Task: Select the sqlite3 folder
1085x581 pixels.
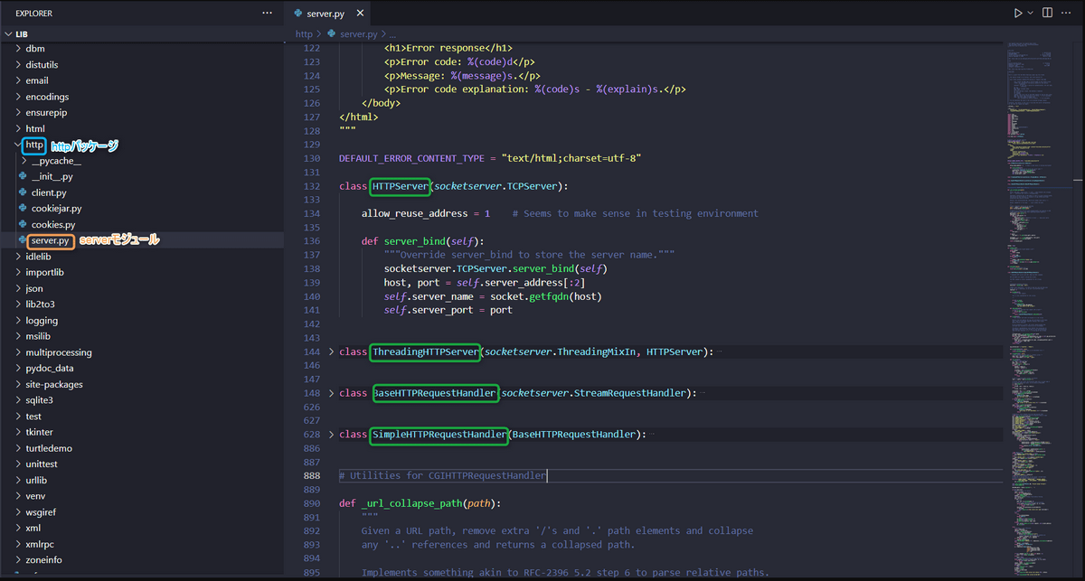Action: pyautogui.click(x=40, y=400)
